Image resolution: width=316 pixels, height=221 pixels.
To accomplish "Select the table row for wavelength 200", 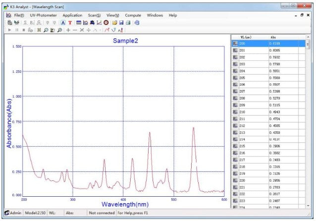I will tap(268, 44).
